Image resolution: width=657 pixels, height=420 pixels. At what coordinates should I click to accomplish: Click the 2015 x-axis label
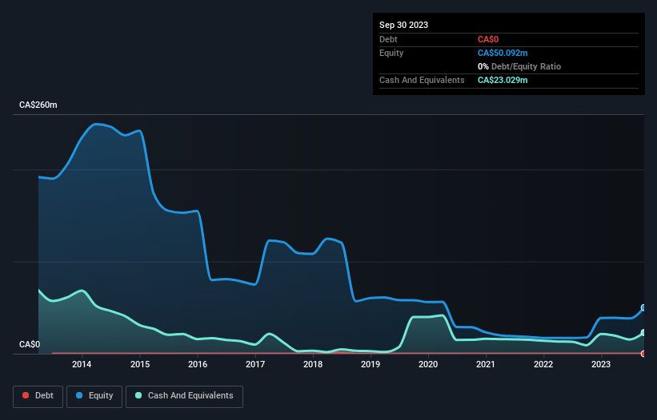pyautogui.click(x=140, y=364)
